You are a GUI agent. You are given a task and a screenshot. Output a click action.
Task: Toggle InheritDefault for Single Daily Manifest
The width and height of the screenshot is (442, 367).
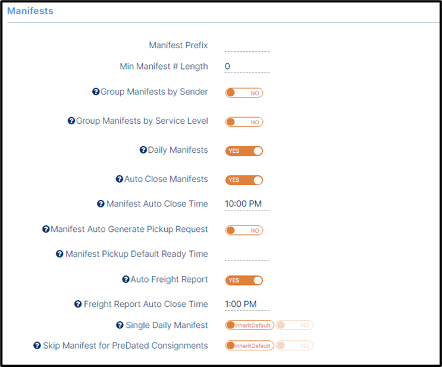249,325
